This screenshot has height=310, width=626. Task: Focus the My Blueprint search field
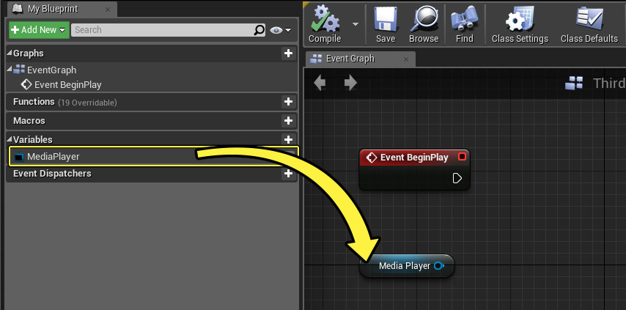coord(162,30)
